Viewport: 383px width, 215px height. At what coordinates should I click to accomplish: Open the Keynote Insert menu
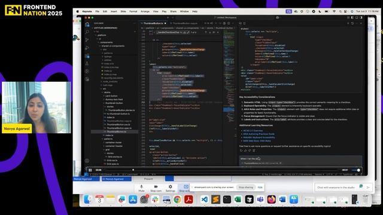coord(114,11)
